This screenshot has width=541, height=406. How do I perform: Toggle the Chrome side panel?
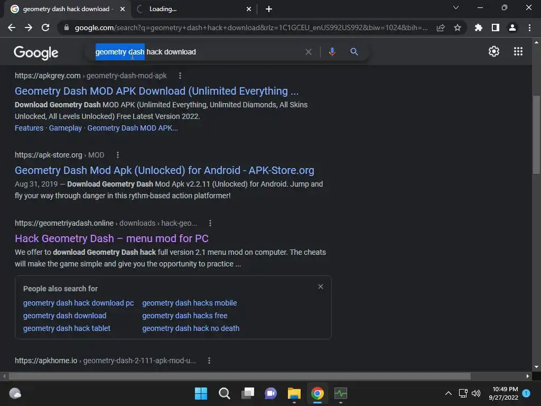point(496,27)
